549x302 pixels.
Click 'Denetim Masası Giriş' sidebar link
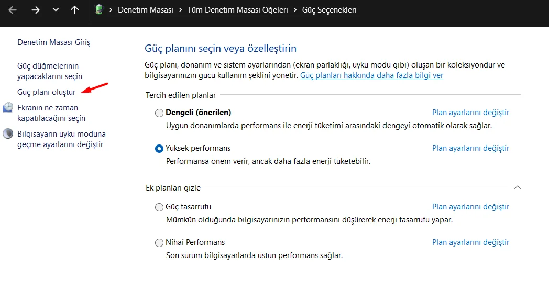(x=53, y=42)
